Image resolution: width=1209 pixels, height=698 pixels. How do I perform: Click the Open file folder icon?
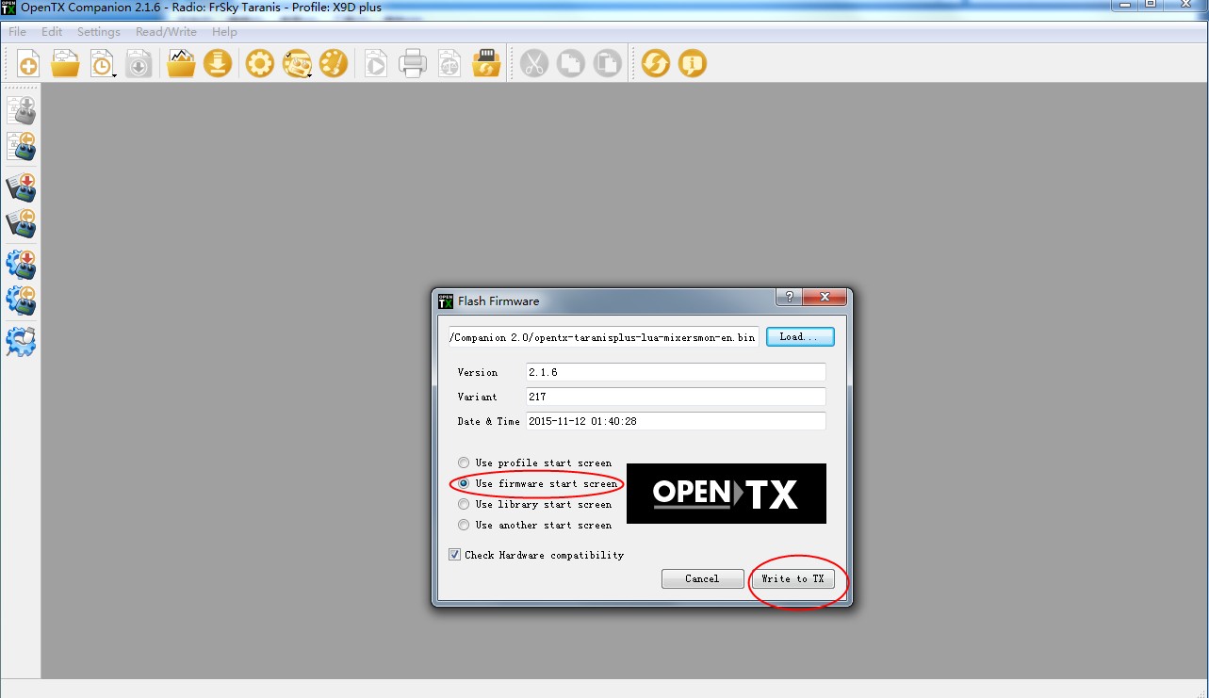tap(65, 64)
